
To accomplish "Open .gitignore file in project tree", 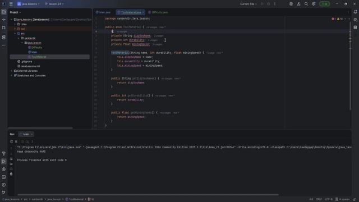I will [x=25, y=62].
